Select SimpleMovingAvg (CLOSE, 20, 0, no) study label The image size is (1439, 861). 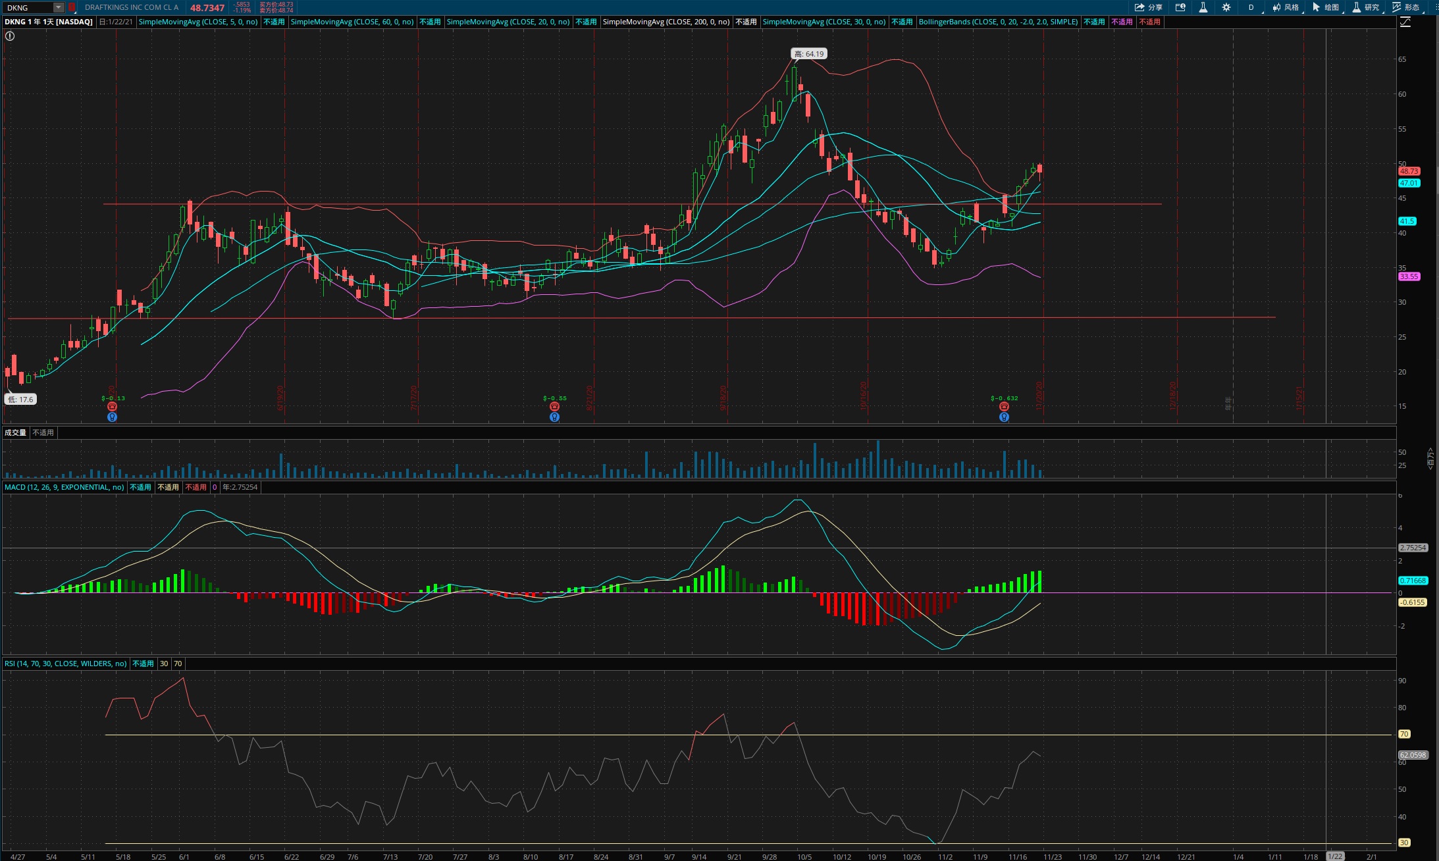pyautogui.click(x=508, y=22)
